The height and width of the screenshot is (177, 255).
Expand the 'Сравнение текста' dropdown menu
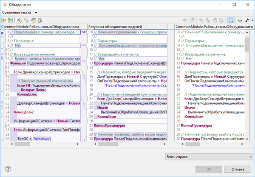36,12
